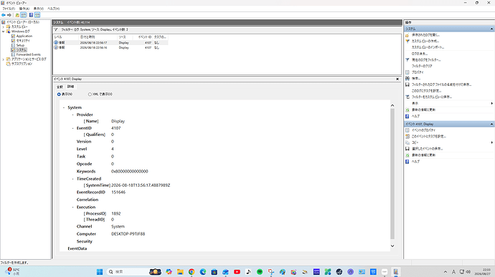Select the Setup log in tree

[20, 45]
